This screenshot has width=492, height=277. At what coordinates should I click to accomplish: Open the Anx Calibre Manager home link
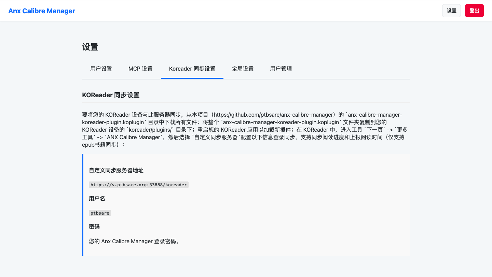coord(42,11)
